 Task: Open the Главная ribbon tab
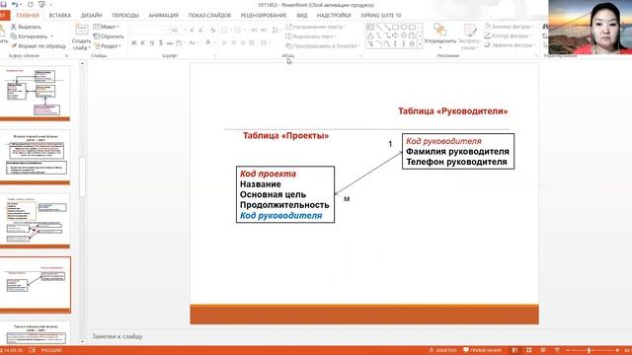tap(28, 16)
